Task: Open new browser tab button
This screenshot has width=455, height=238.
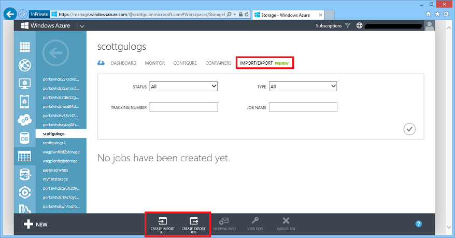Action: pos(329,15)
